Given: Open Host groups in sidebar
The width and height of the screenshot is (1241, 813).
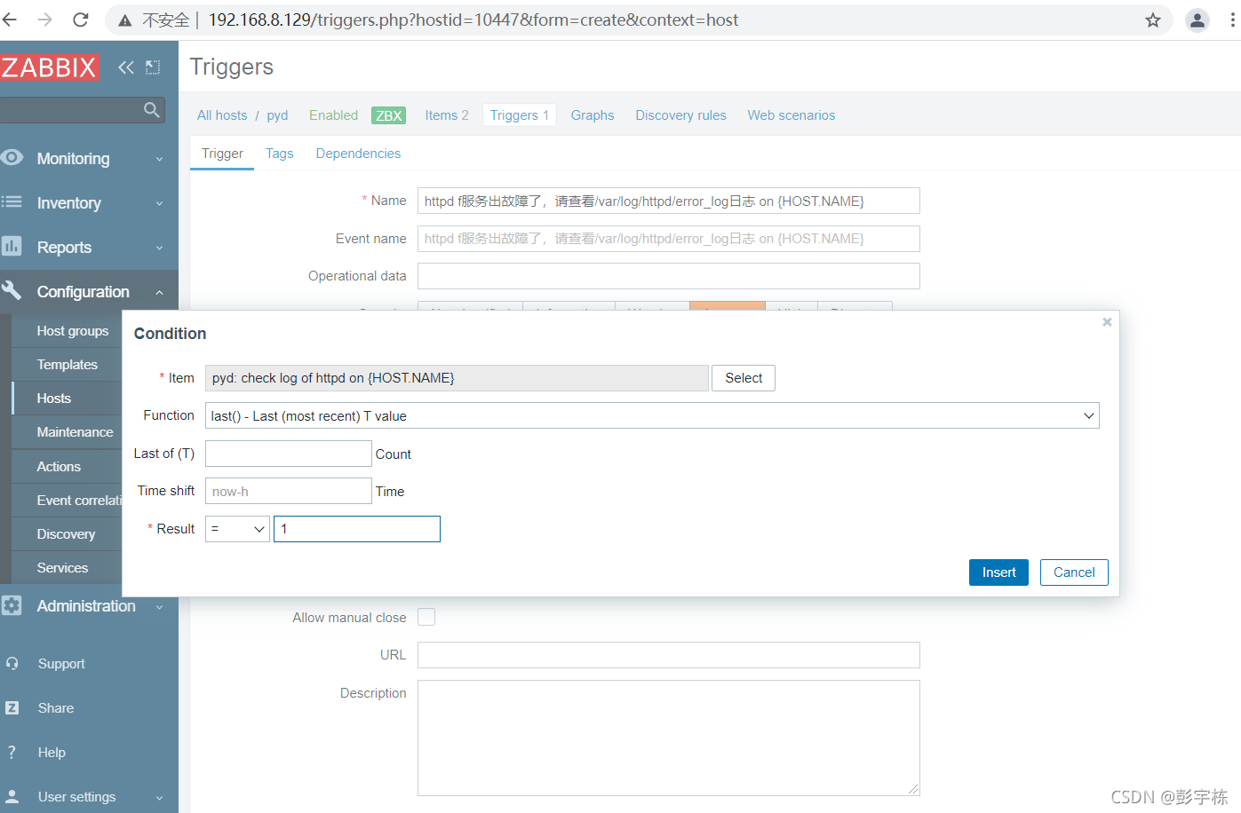Looking at the screenshot, I should [73, 331].
